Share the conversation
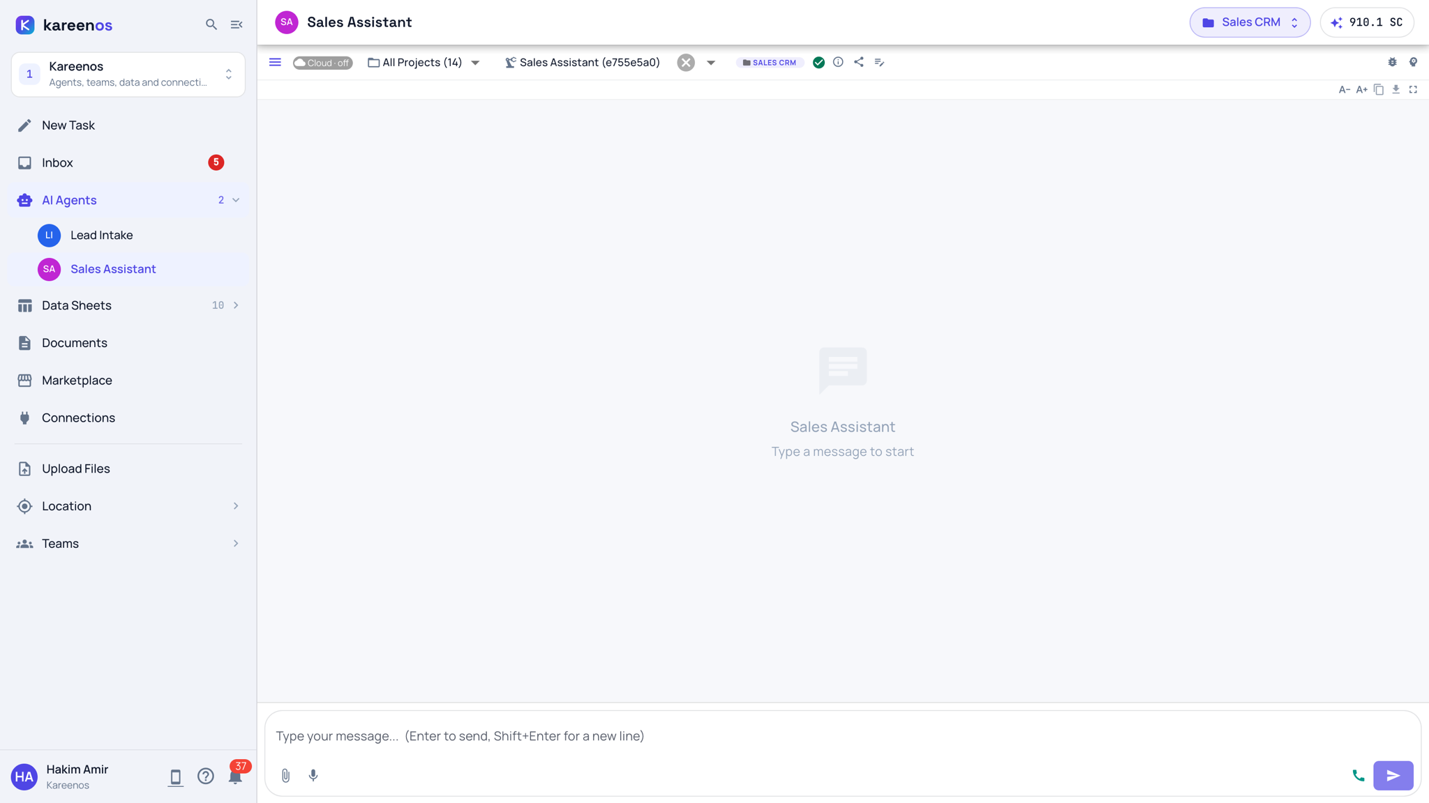The image size is (1429, 803). (x=858, y=62)
